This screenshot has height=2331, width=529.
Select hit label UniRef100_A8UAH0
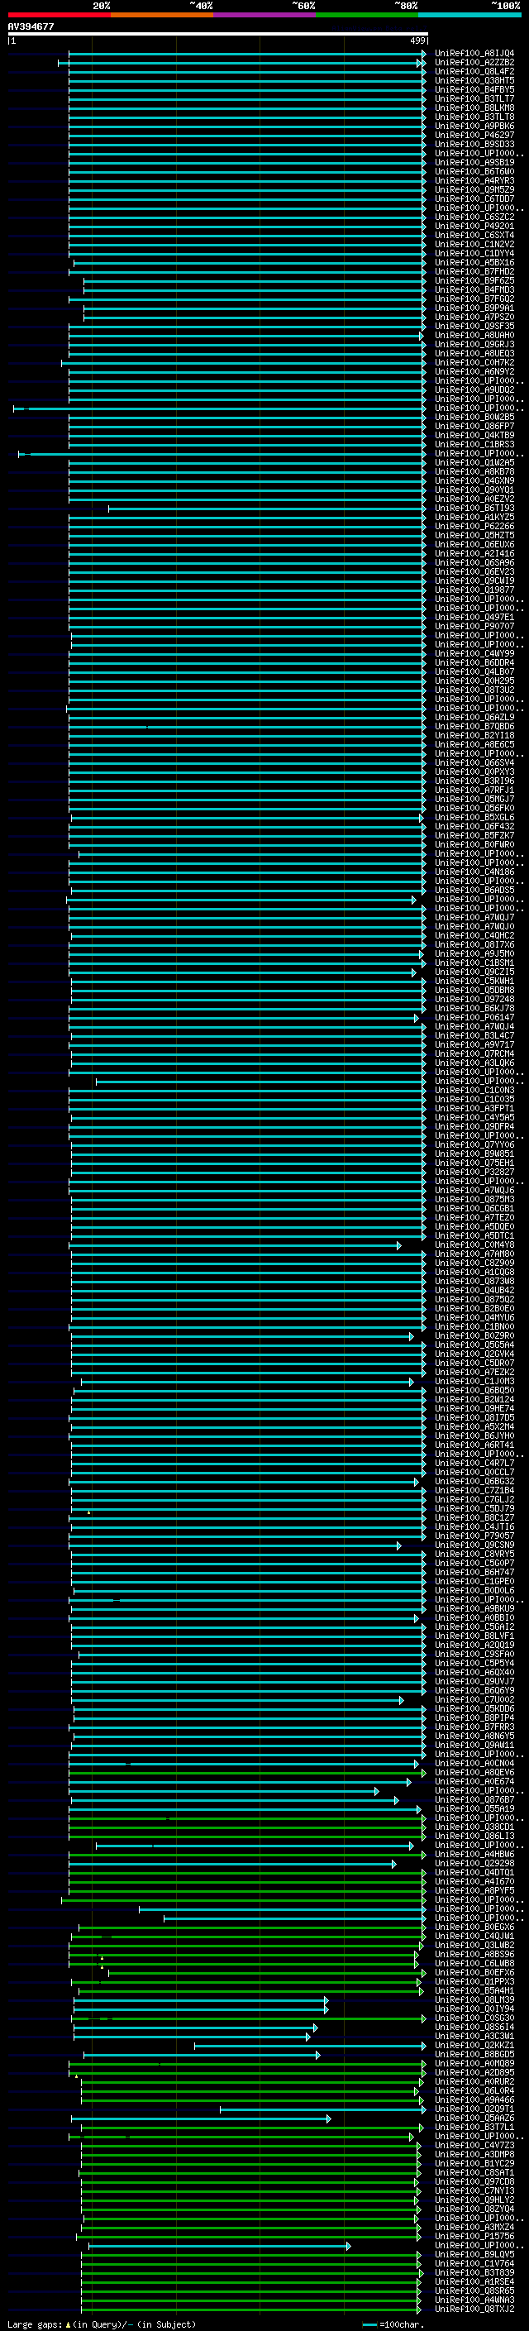(x=474, y=336)
